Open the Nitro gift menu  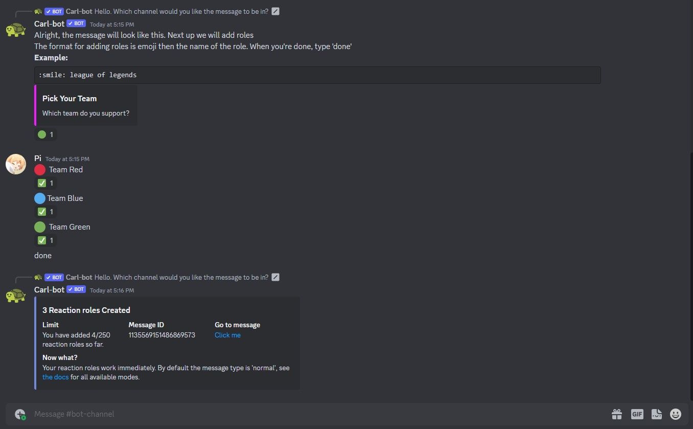click(x=617, y=414)
